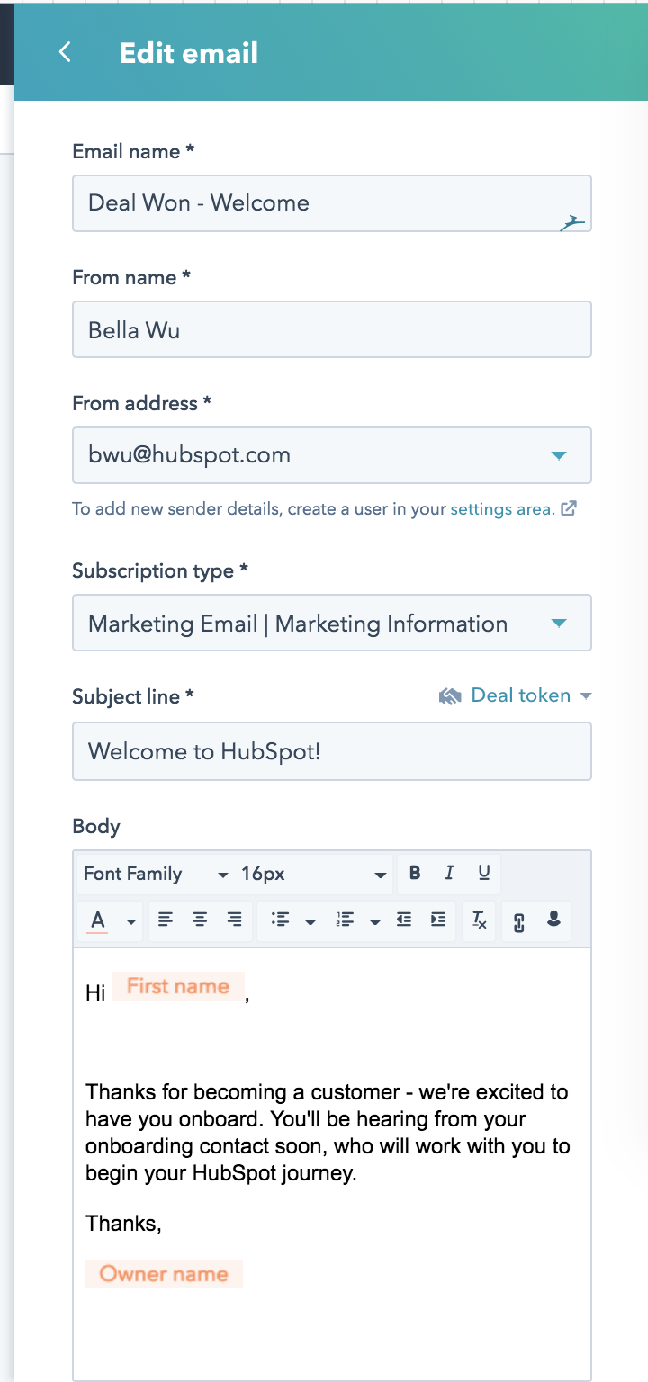The width and height of the screenshot is (648, 1382).
Task: Toggle bold formatting in body toolbar
Action: tap(415, 873)
